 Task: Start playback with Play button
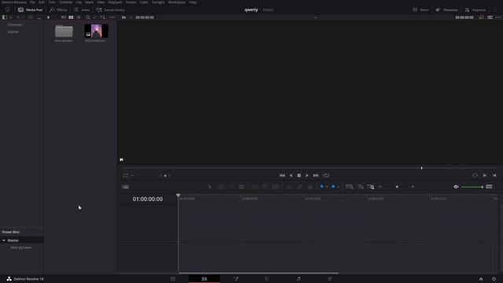[307, 175]
